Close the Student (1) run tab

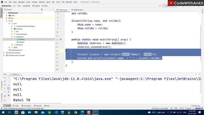[21, 74]
